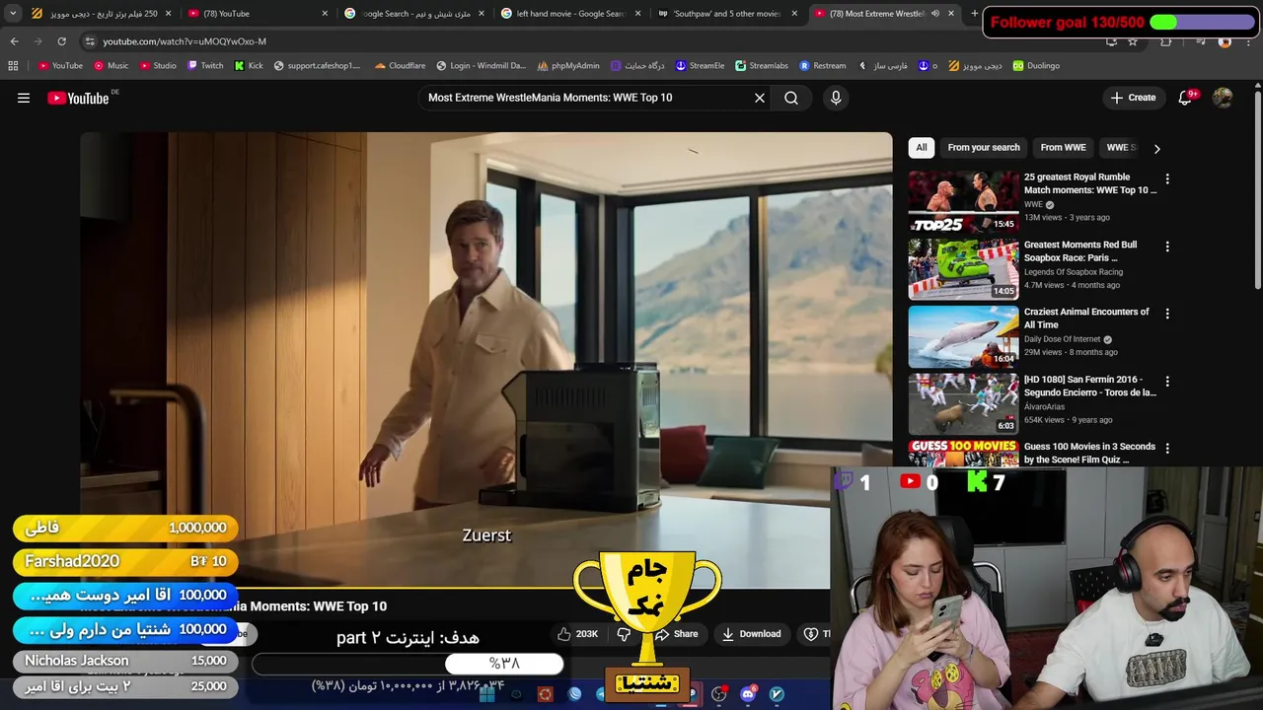Screen dimensions: 1263x710
Task: Open Streamlabs bookmark
Action: pyautogui.click(x=761, y=66)
